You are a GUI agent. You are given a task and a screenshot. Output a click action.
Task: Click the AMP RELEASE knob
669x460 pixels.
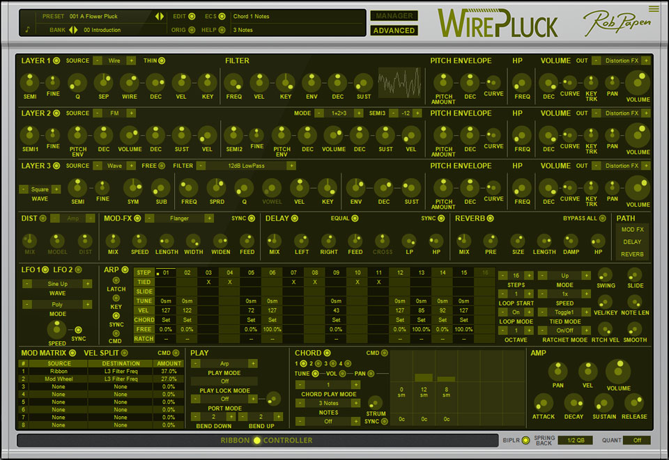pyautogui.click(x=634, y=403)
